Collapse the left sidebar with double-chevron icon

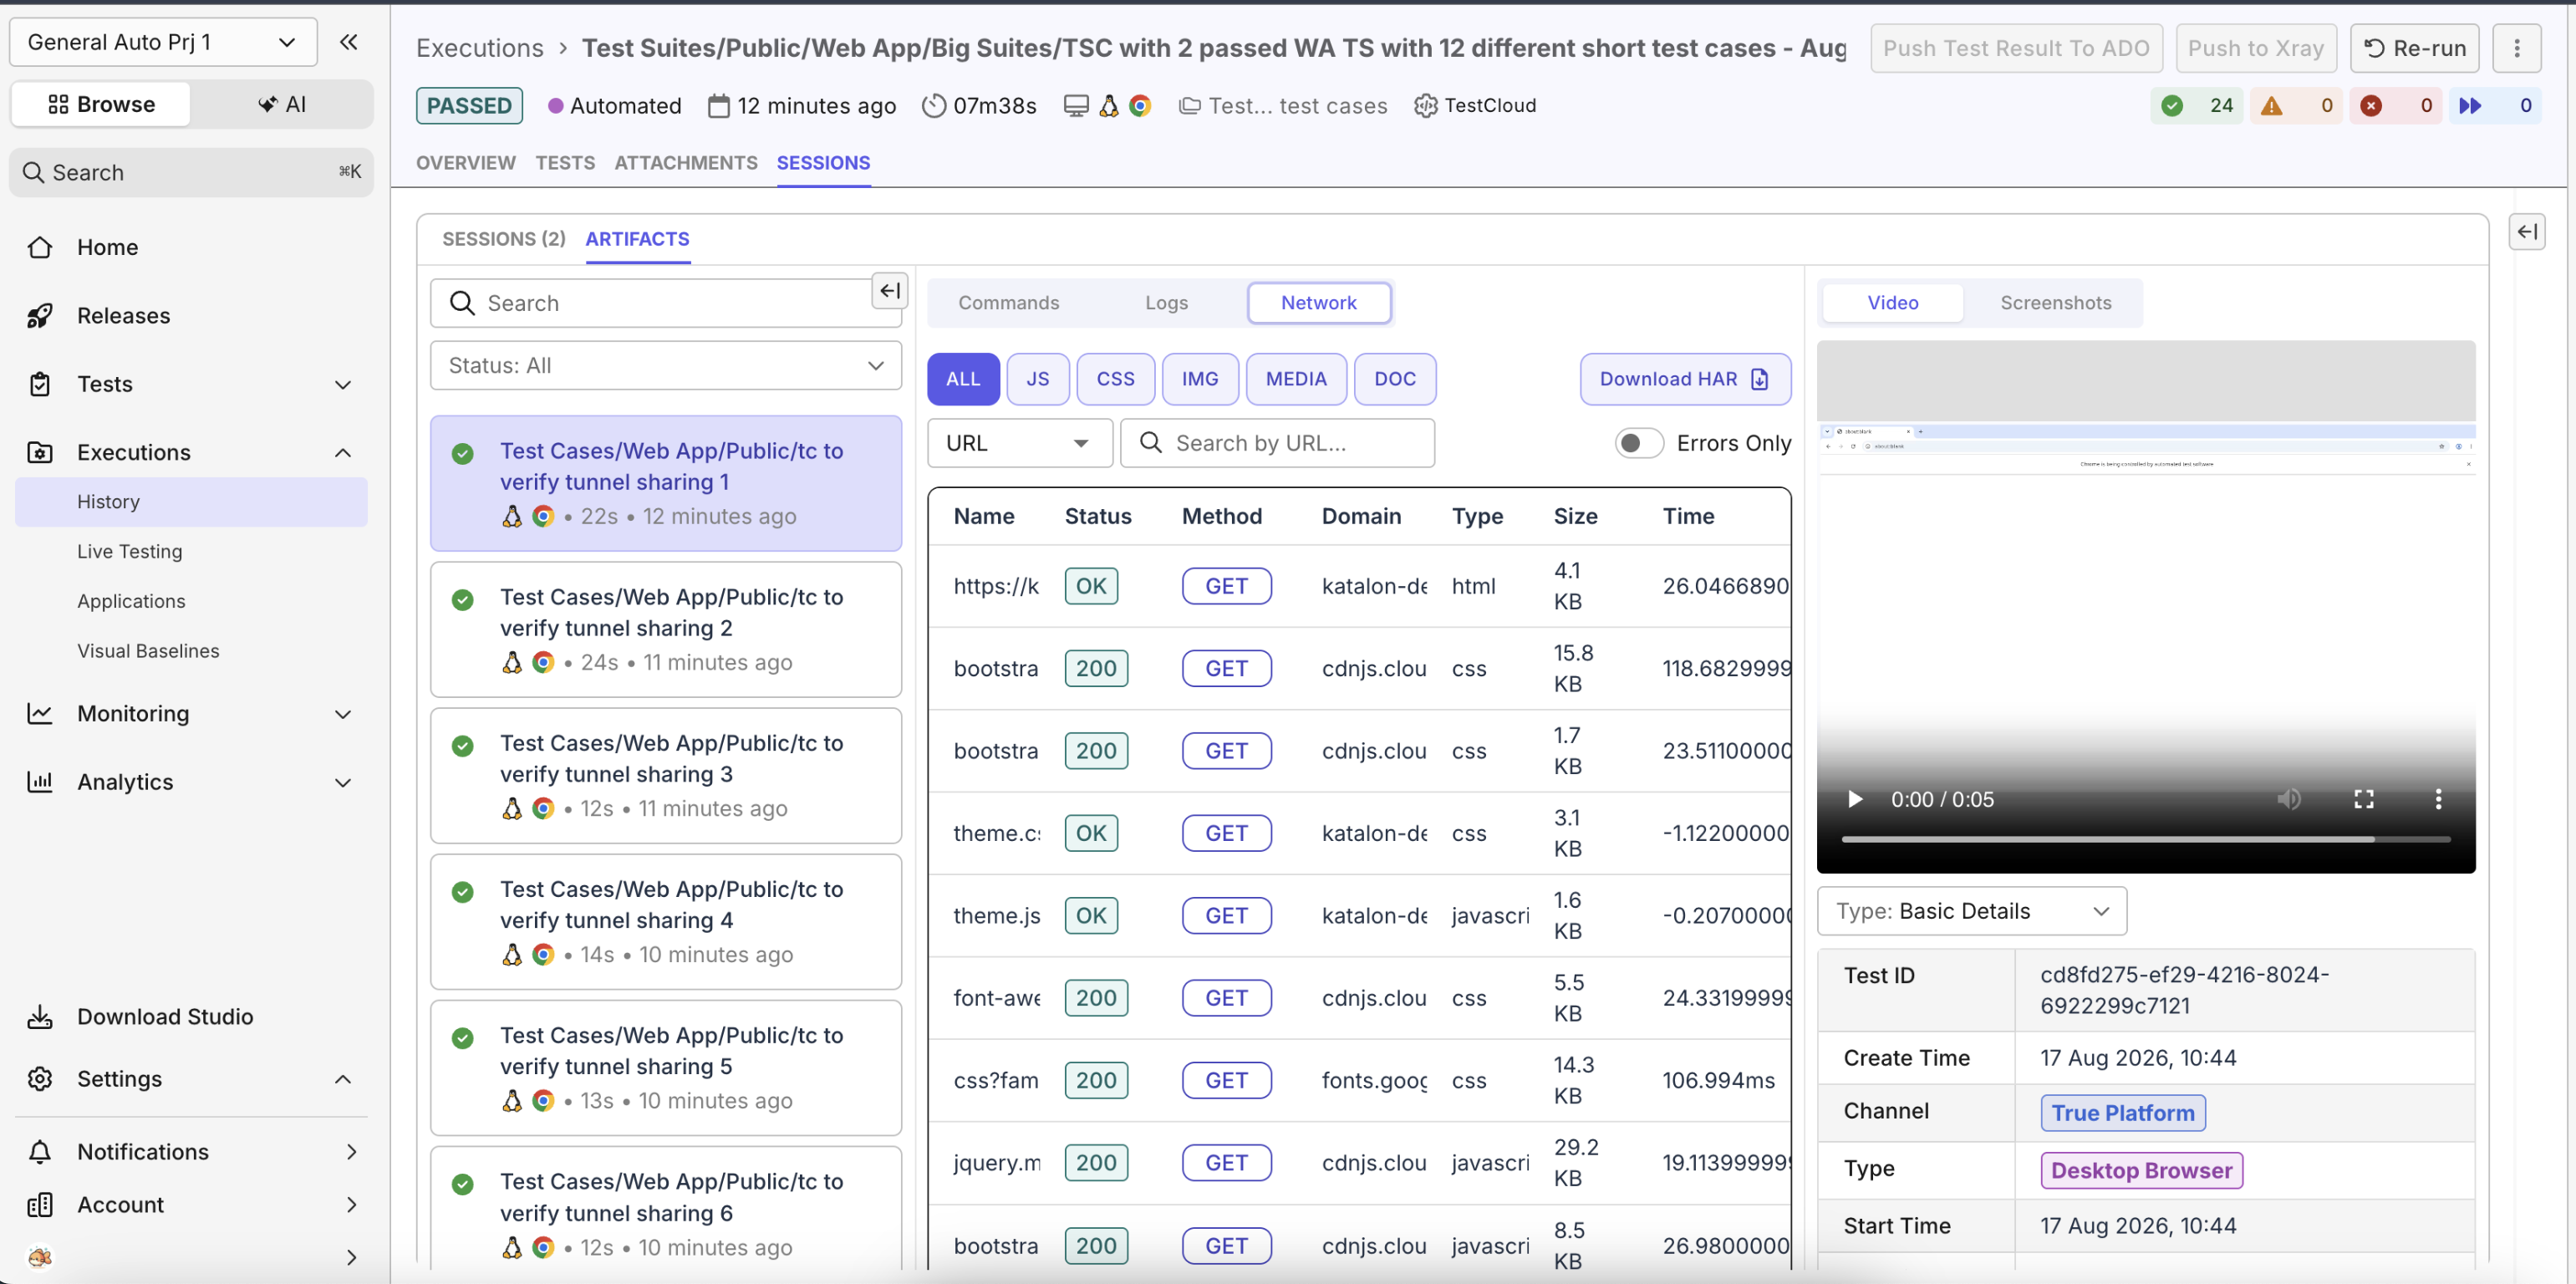[348, 42]
